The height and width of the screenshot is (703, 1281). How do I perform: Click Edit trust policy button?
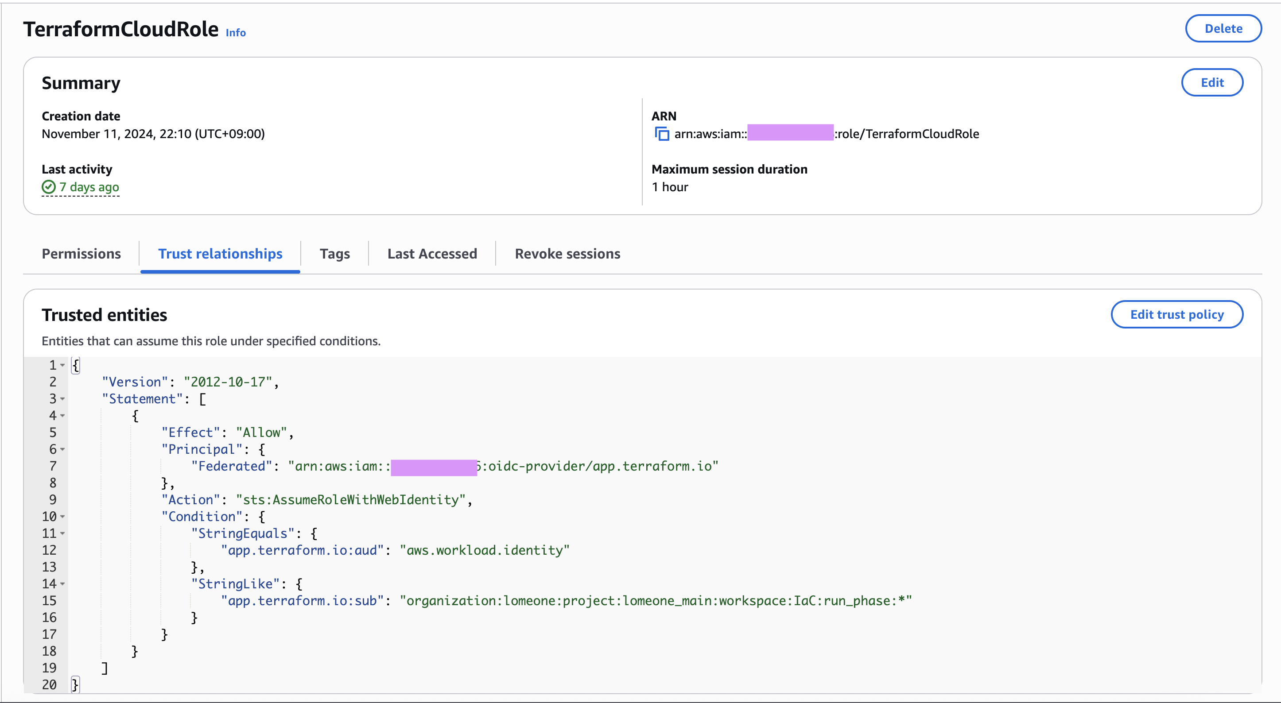coord(1176,314)
